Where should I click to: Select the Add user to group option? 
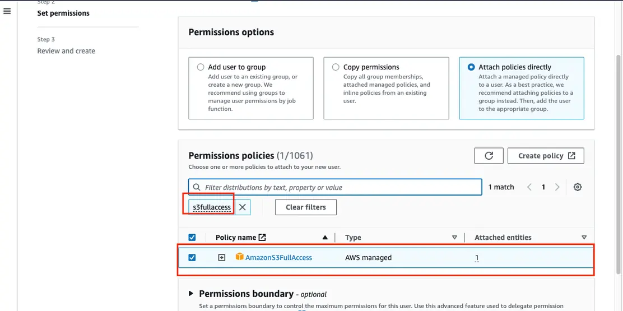tap(201, 67)
